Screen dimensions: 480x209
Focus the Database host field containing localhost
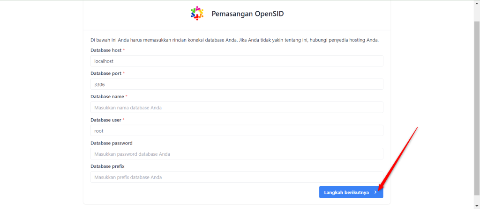pyautogui.click(x=237, y=61)
